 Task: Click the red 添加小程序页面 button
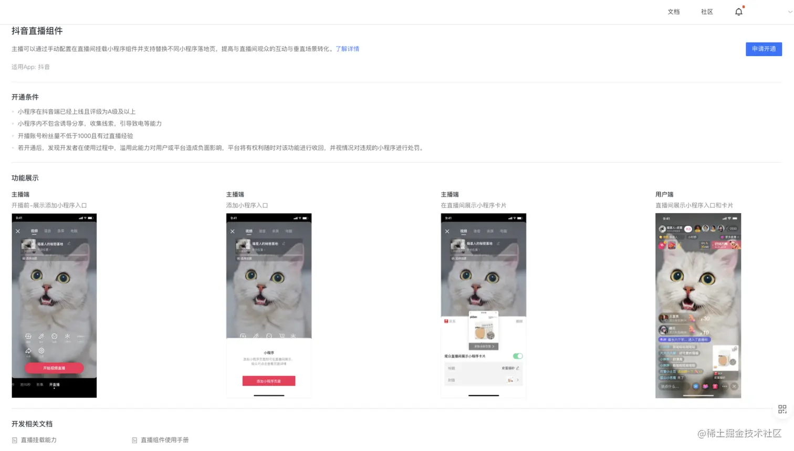coord(269,381)
